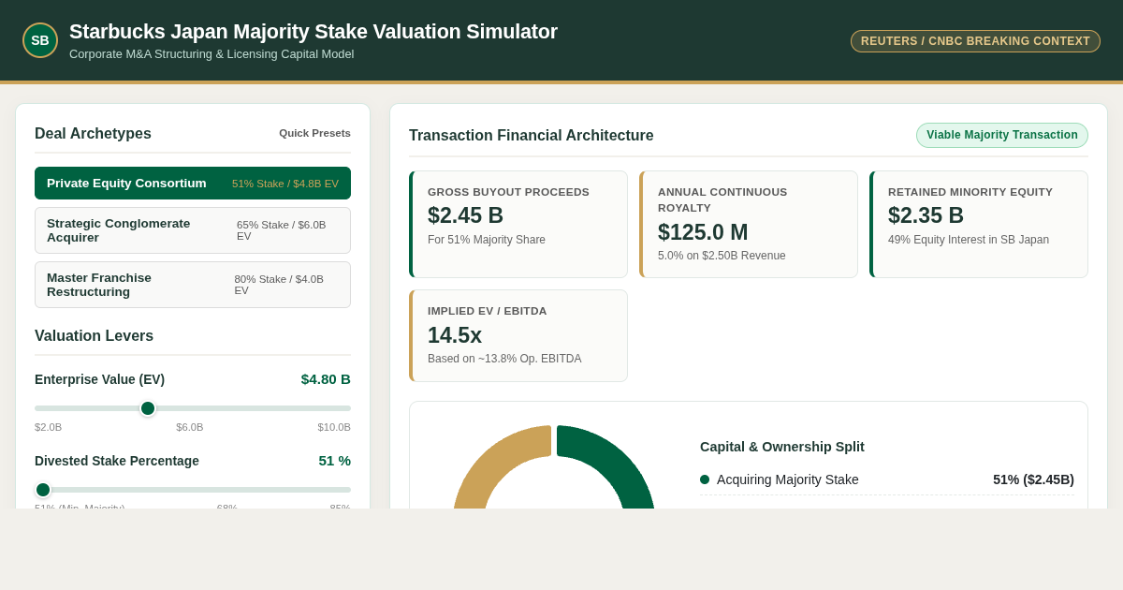The width and height of the screenshot is (1123, 590).
Task: Click the 51% ($2.45B) ownership value
Action: [x=1033, y=479]
